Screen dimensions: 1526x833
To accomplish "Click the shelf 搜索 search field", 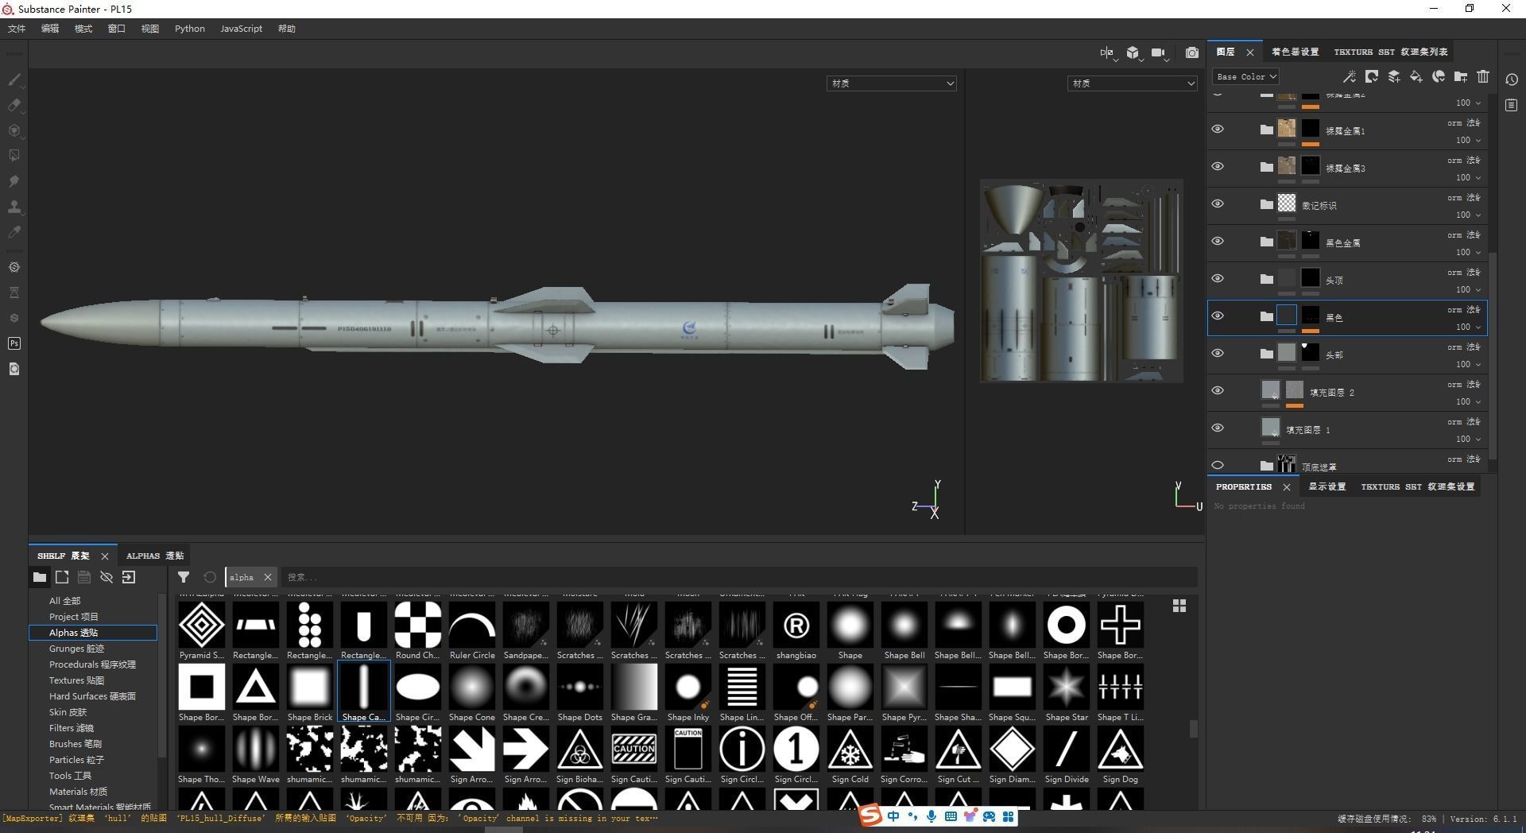I will pyautogui.click(x=739, y=577).
